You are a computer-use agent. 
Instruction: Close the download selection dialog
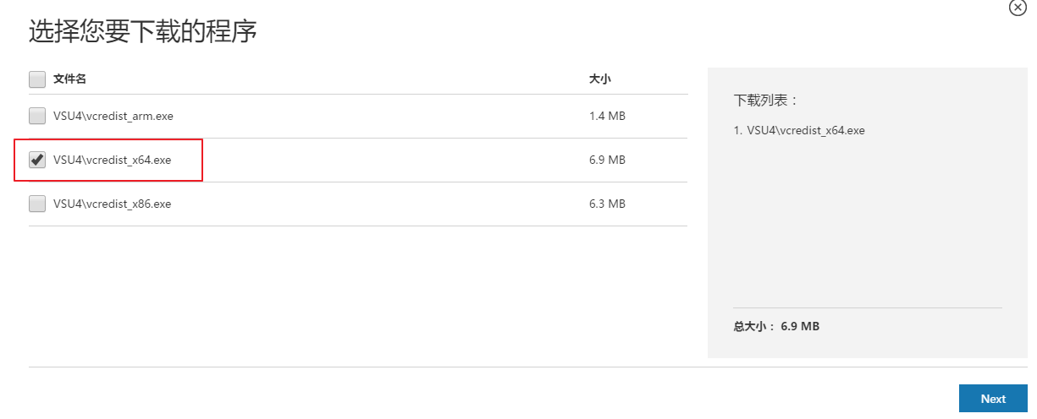[x=1018, y=7]
